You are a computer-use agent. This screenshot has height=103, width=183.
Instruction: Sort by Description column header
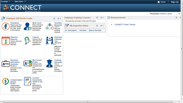coord(72,30)
